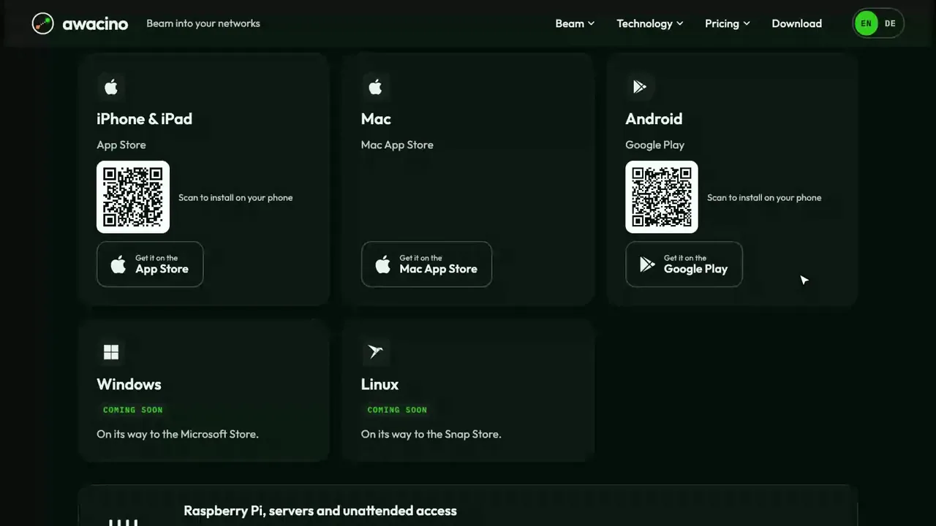Click the "Google Play" subtitle under Android
The image size is (936, 526).
[x=654, y=145]
